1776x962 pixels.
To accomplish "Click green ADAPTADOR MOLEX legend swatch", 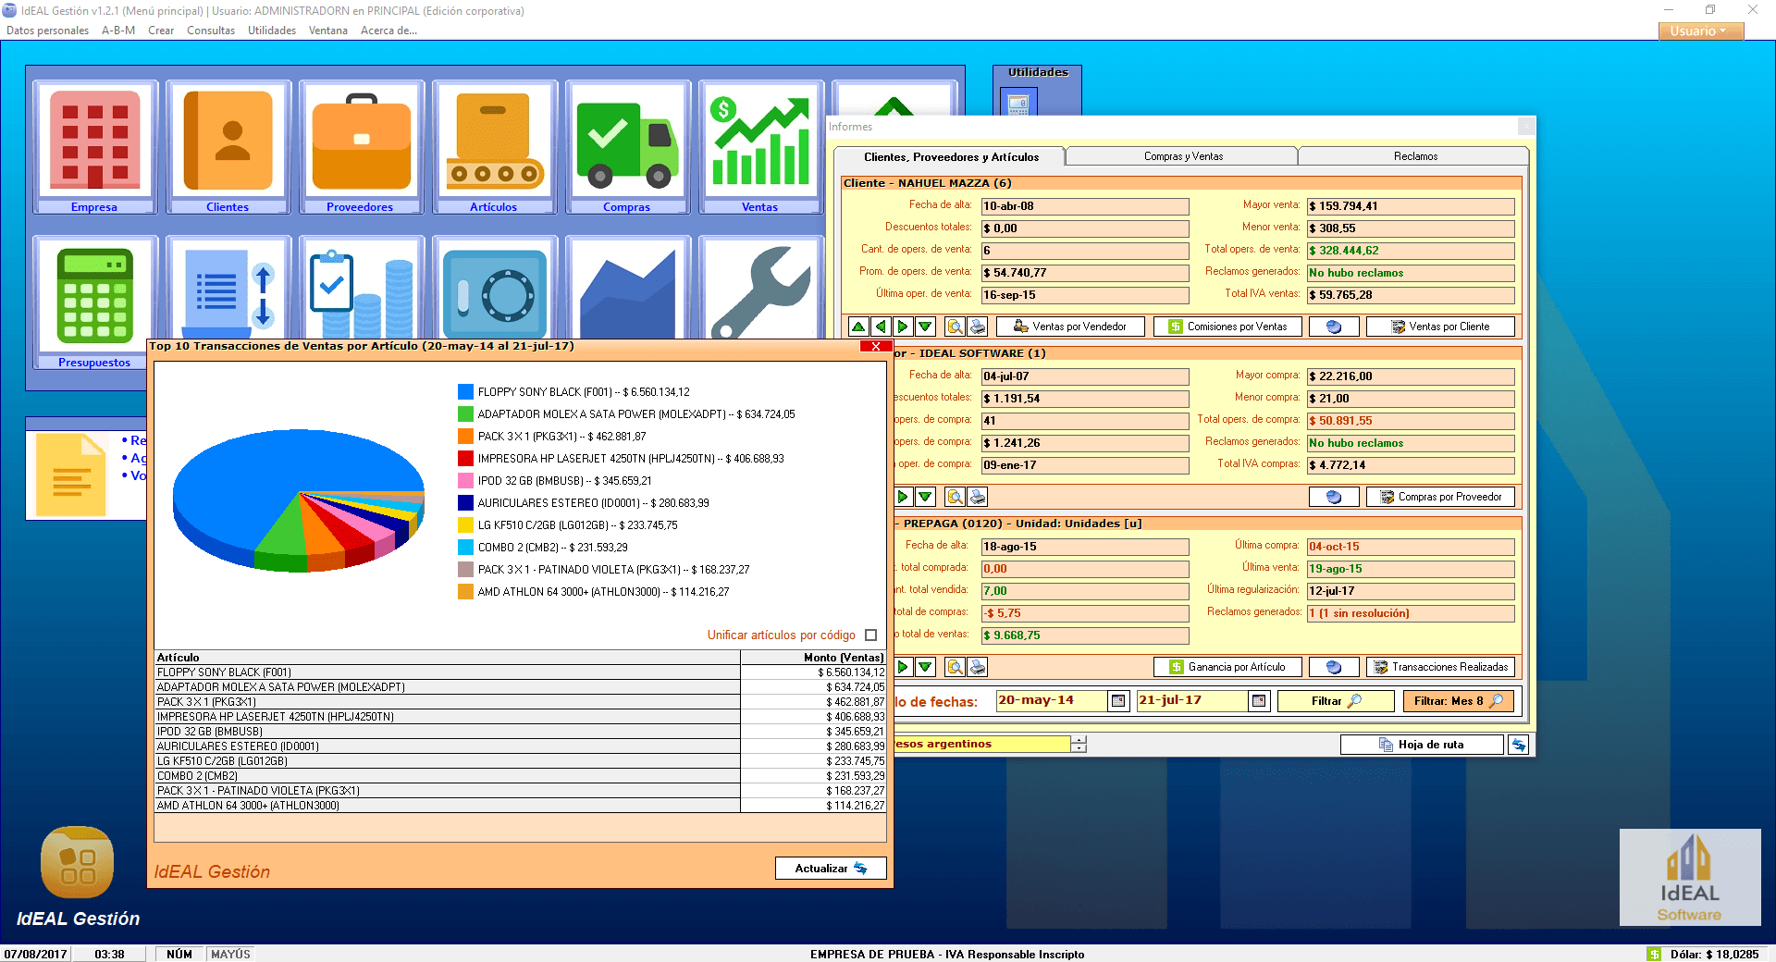I will [465, 414].
